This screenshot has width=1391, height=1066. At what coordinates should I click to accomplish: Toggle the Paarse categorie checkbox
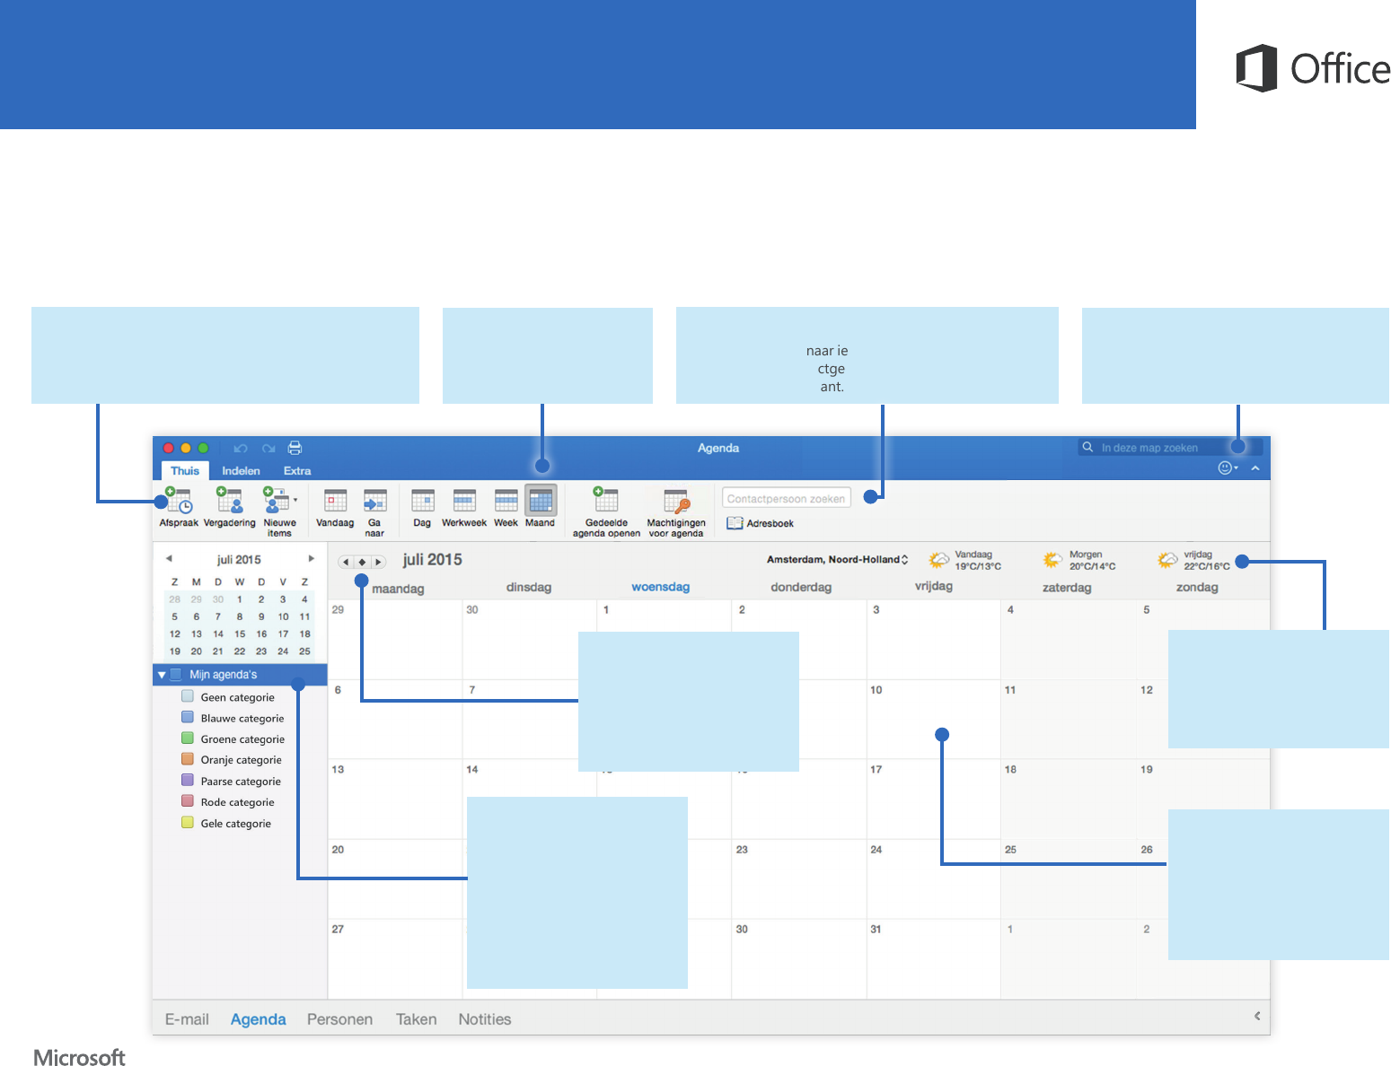pos(188,780)
